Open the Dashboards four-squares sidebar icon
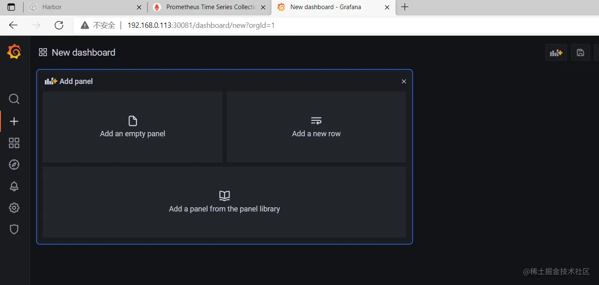This screenshot has width=599, height=285. [x=14, y=143]
